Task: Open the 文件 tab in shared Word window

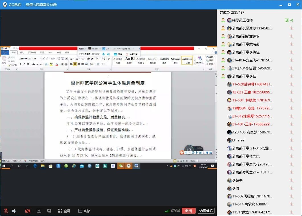Action: pos(5,53)
